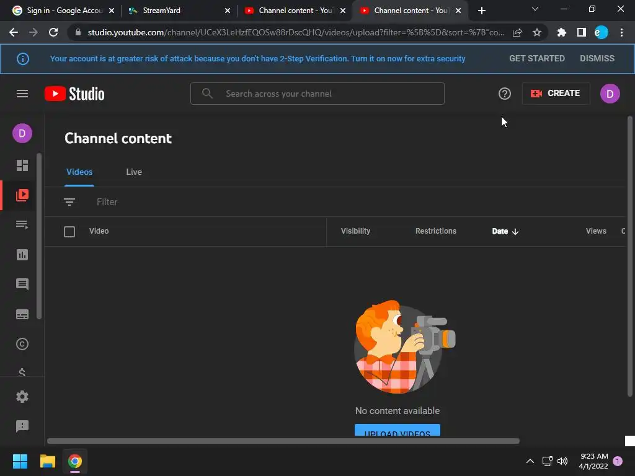The image size is (635, 476).
Task: Click the info icon in the banner
Action: click(23, 59)
